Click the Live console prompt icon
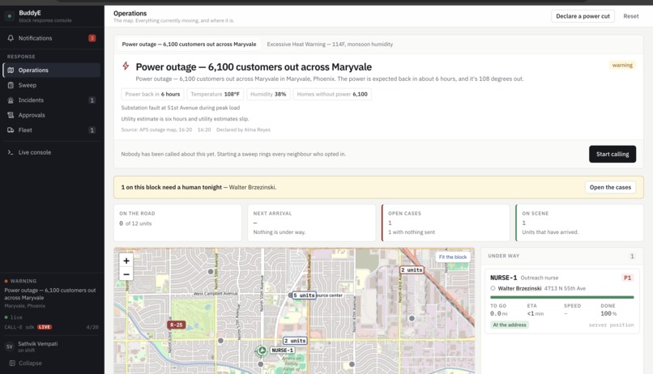The height and width of the screenshot is (374, 653). click(x=11, y=152)
